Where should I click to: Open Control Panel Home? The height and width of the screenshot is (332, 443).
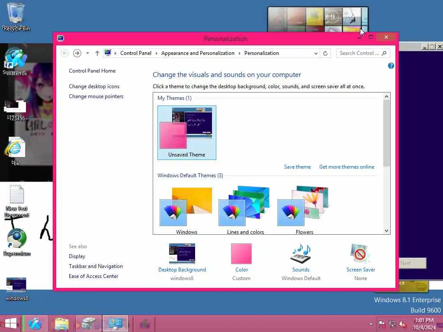click(x=92, y=71)
